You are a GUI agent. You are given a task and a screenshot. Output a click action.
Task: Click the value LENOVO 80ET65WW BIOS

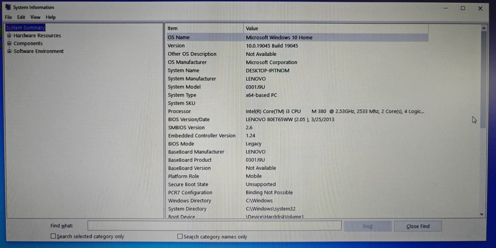[290, 119]
